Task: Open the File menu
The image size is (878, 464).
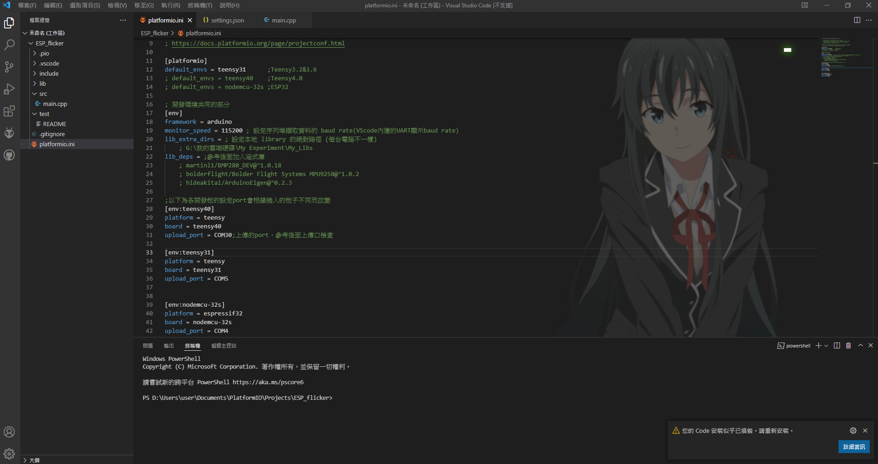Action: pyautogui.click(x=27, y=5)
